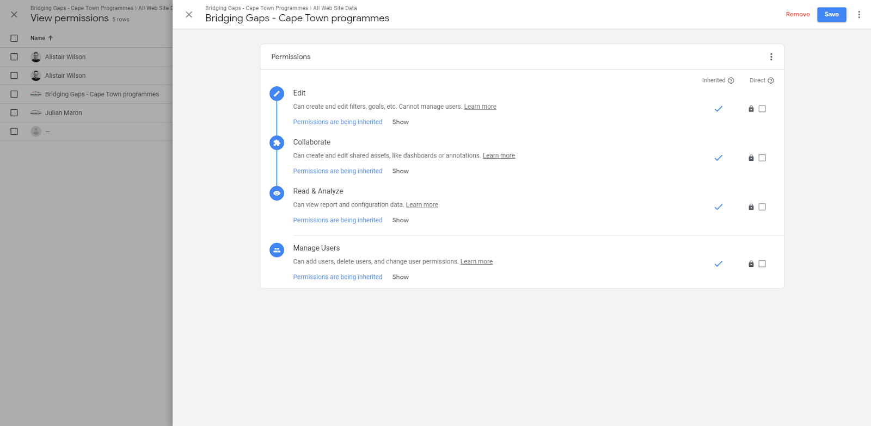The width and height of the screenshot is (871, 426).
Task: Click the Manage Users permission title
Action: 316,248
